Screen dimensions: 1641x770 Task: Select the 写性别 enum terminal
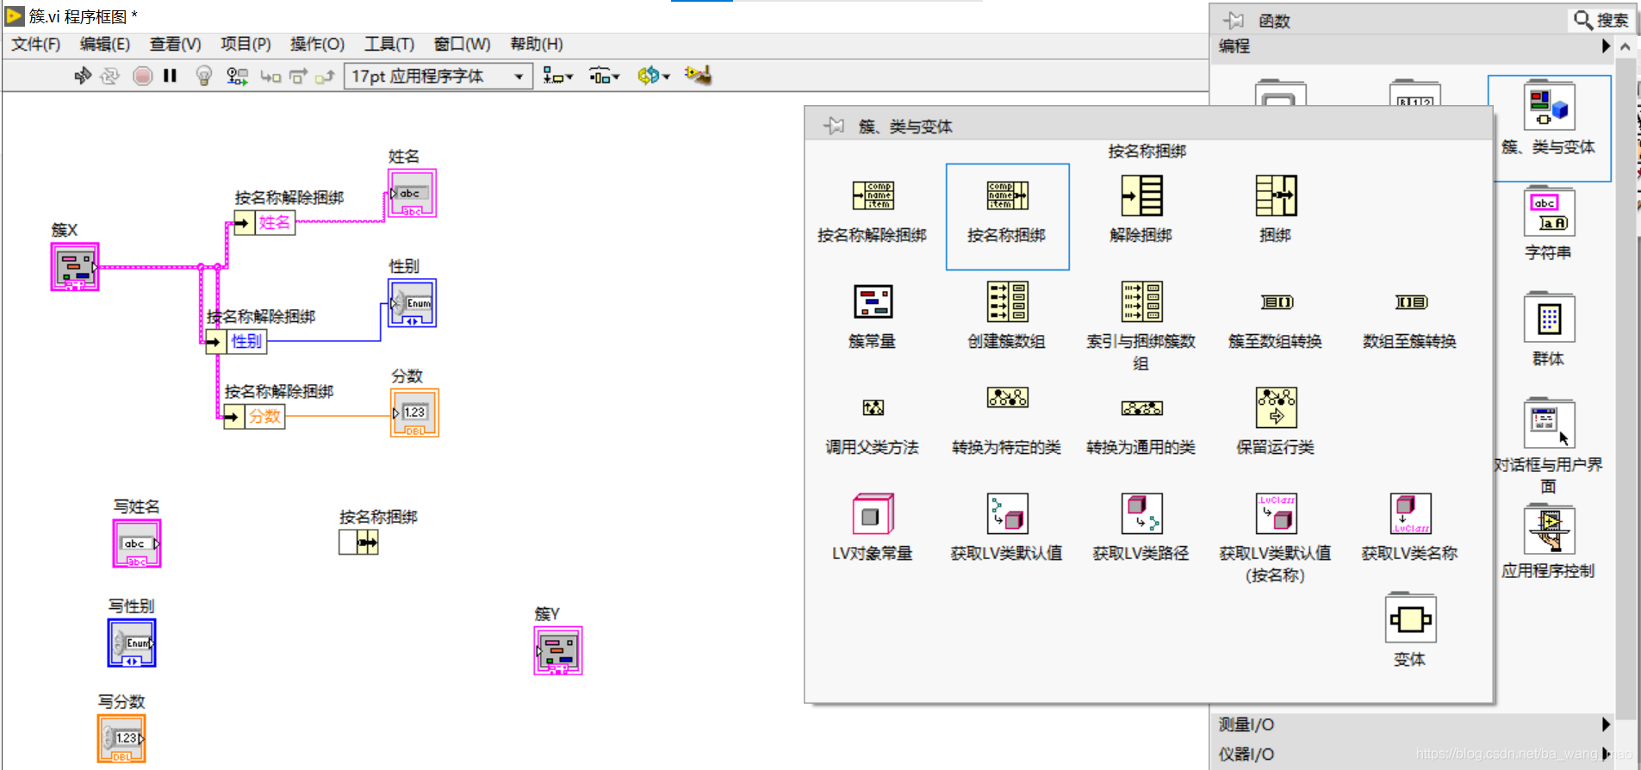132,643
